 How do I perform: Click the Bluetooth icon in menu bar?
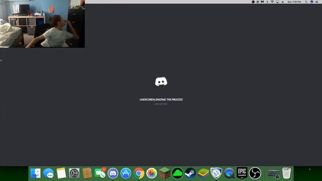tap(267, 2)
